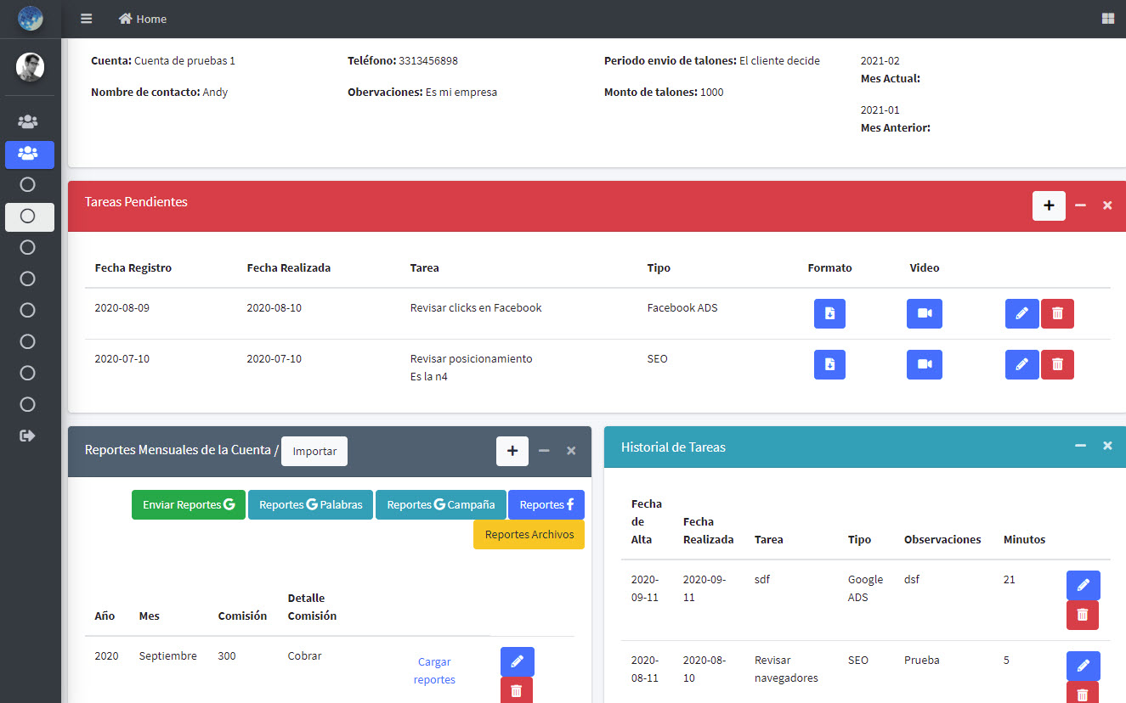Click the Importar button
The height and width of the screenshot is (703, 1126).
pyautogui.click(x=314, y=451)
